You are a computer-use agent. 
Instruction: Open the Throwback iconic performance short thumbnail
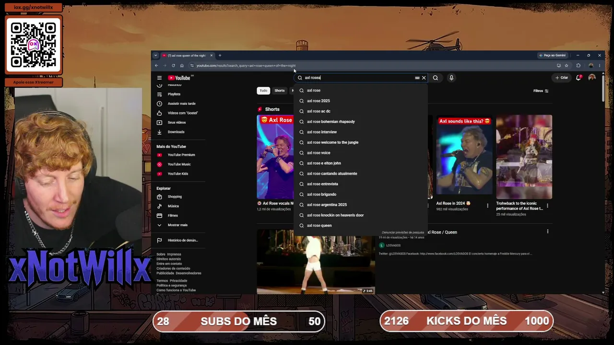(x=524, y=157)
